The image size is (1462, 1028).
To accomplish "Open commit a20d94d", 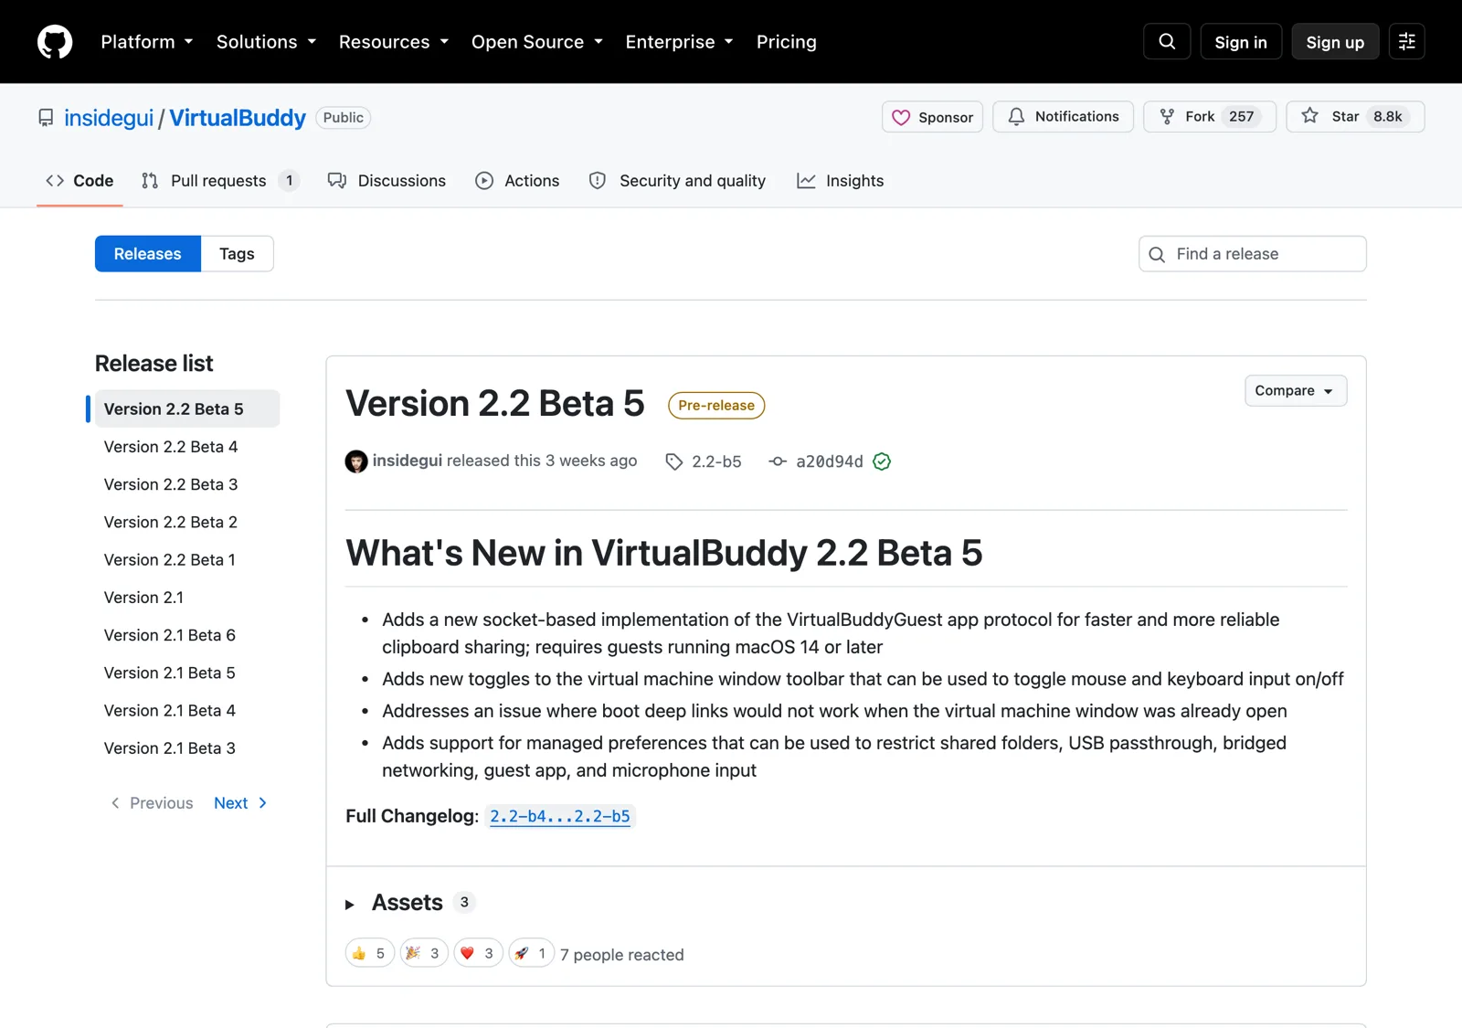I will [816, 461].
